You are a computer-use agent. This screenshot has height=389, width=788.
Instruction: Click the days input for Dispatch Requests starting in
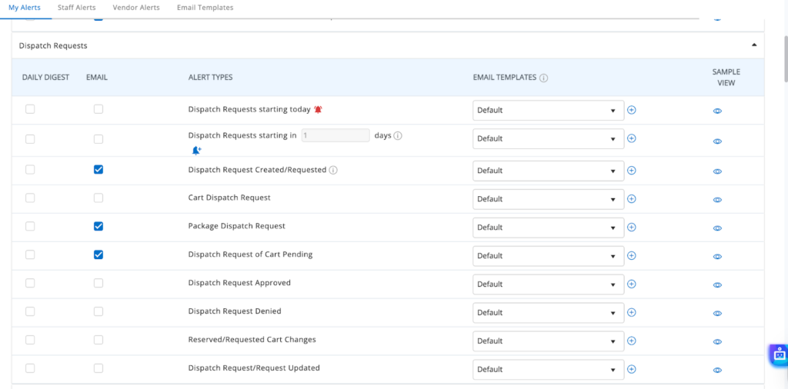coord(336,135)
